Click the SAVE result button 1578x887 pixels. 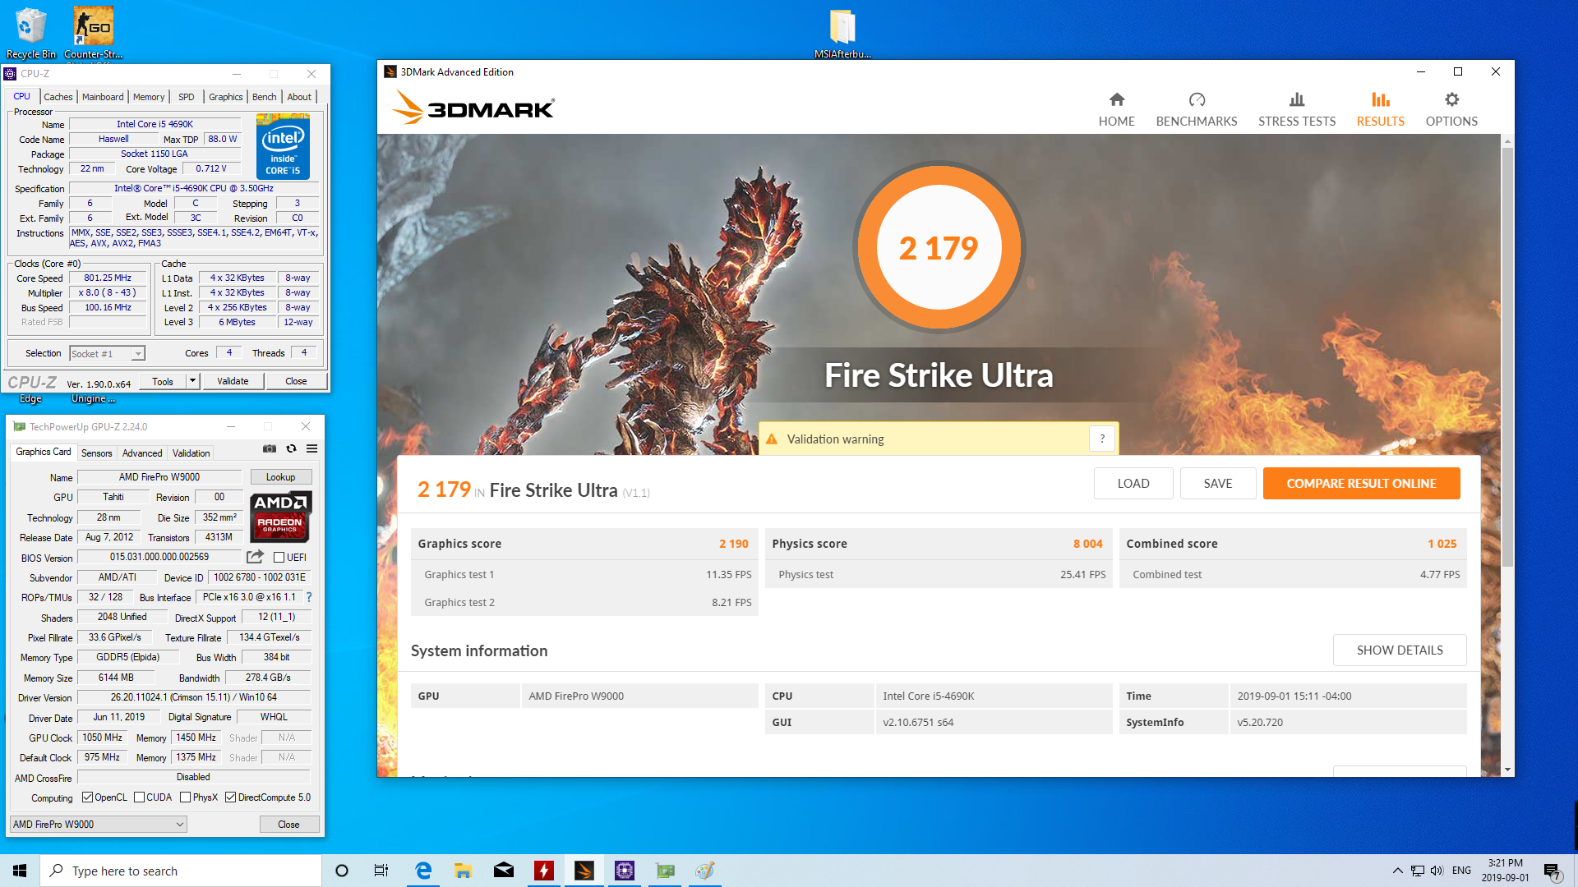pos(1217,483)
